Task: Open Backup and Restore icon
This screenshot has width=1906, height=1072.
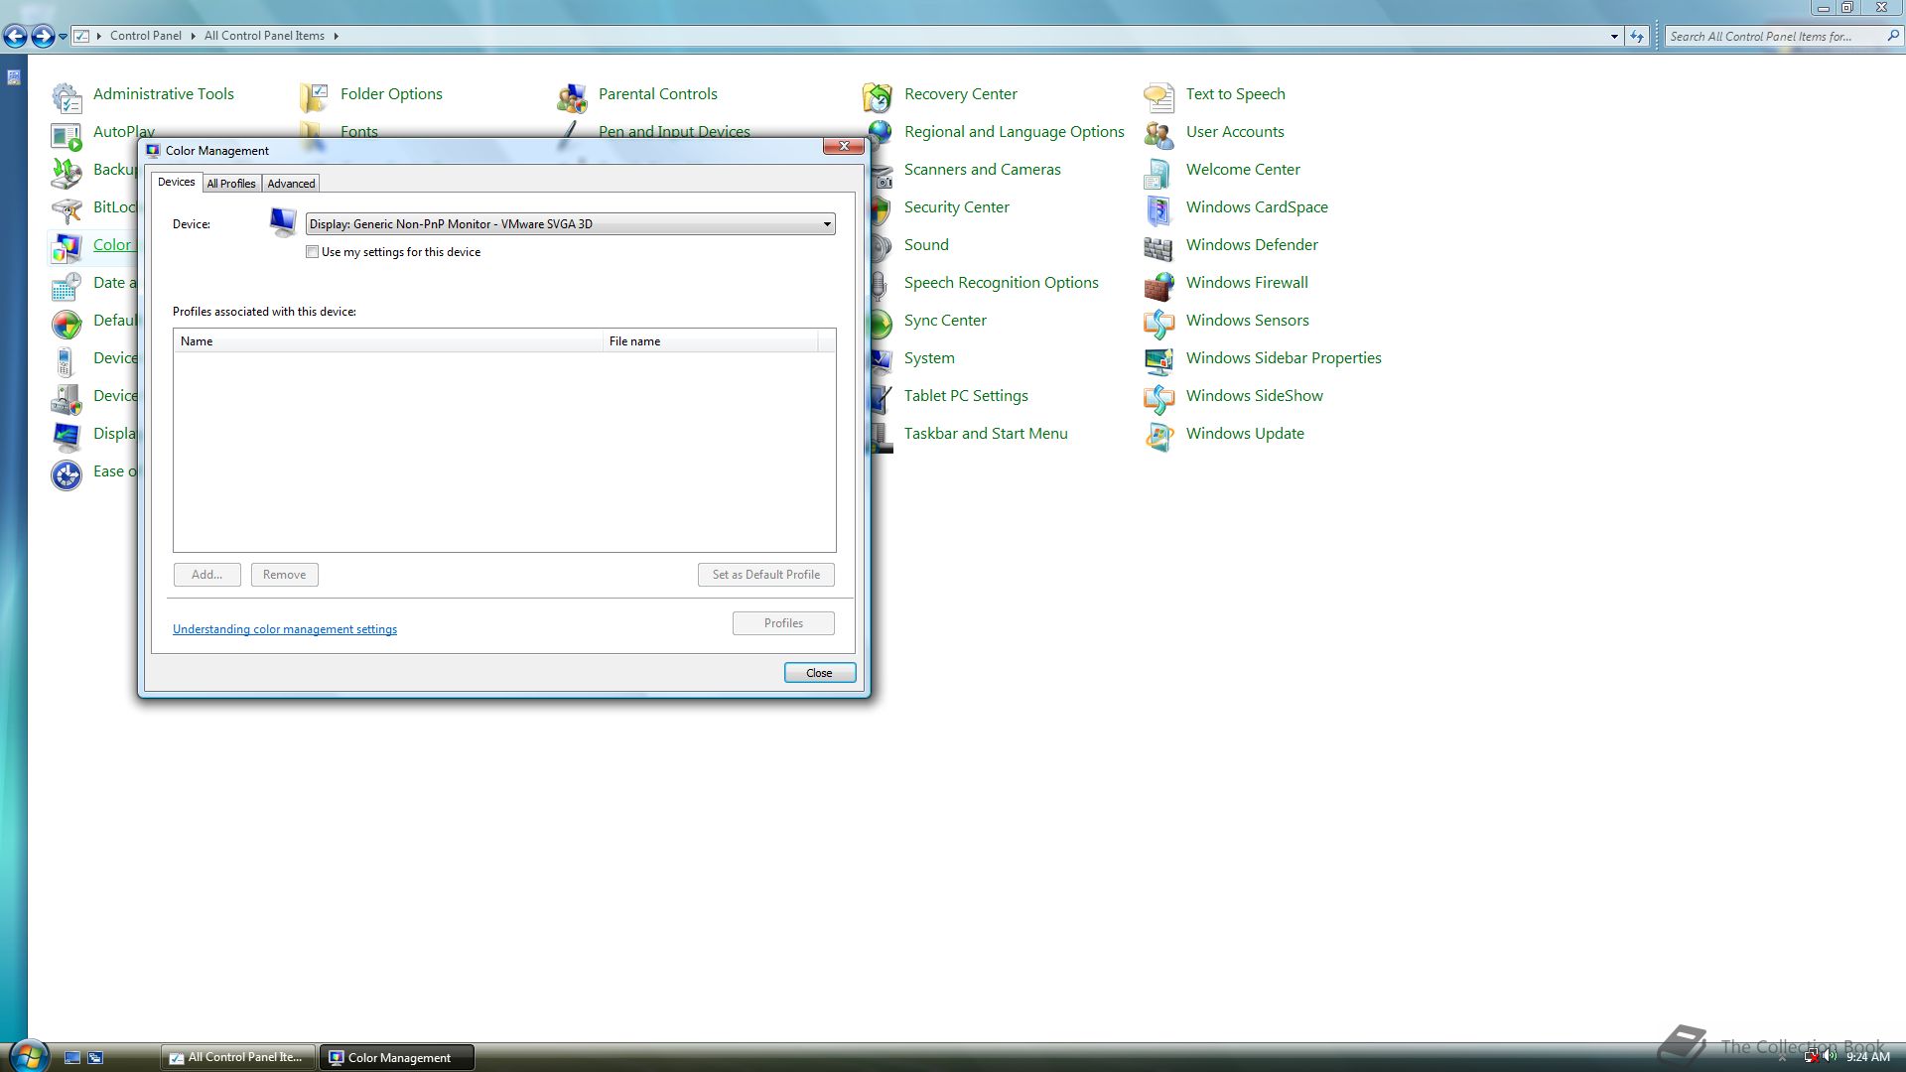Action: click(x=67, y=172)
